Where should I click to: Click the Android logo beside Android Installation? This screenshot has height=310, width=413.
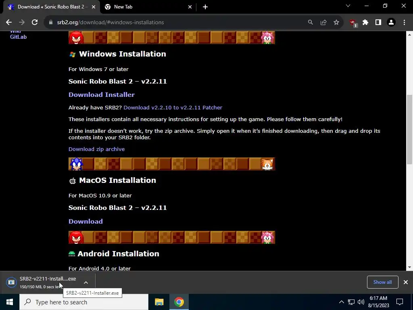[72, 254]
